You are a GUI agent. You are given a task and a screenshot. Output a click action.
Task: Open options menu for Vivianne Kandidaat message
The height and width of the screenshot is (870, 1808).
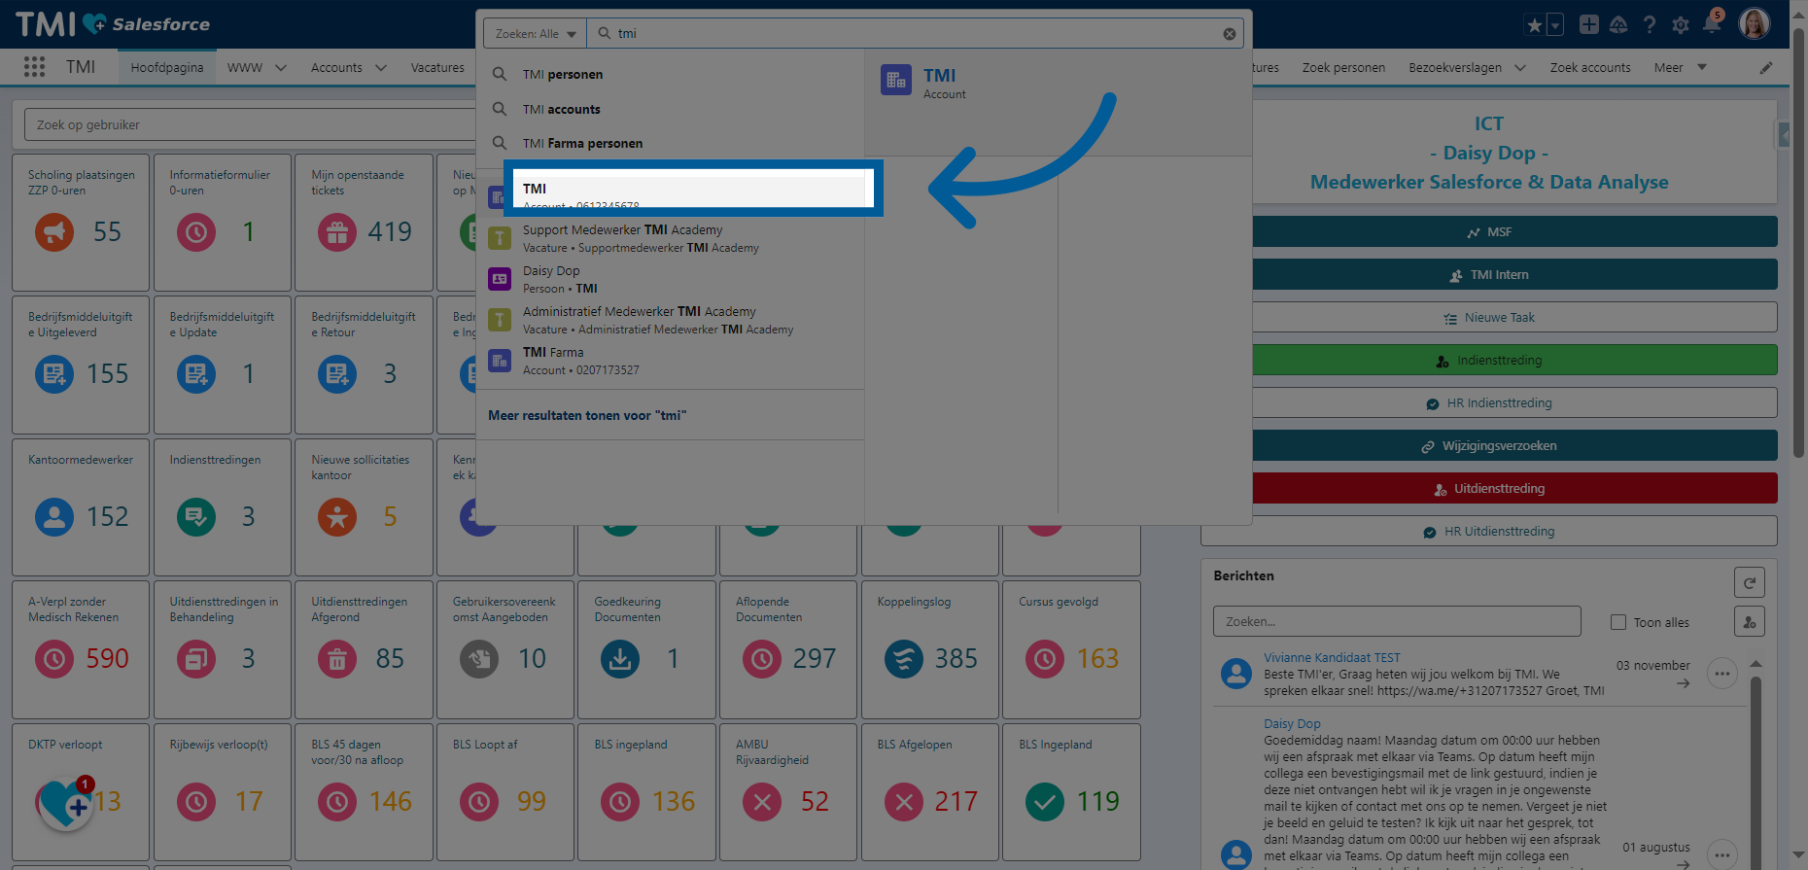pyautogui.click(x=1722, y=674)
